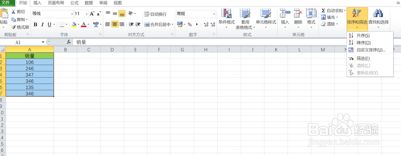The width and height of the screenshot is (401, 156).
Task: Toggle Bold formatting
Action: click(35, 25)
